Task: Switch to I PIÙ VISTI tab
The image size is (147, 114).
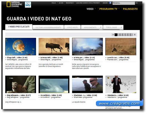Action: 72,28
